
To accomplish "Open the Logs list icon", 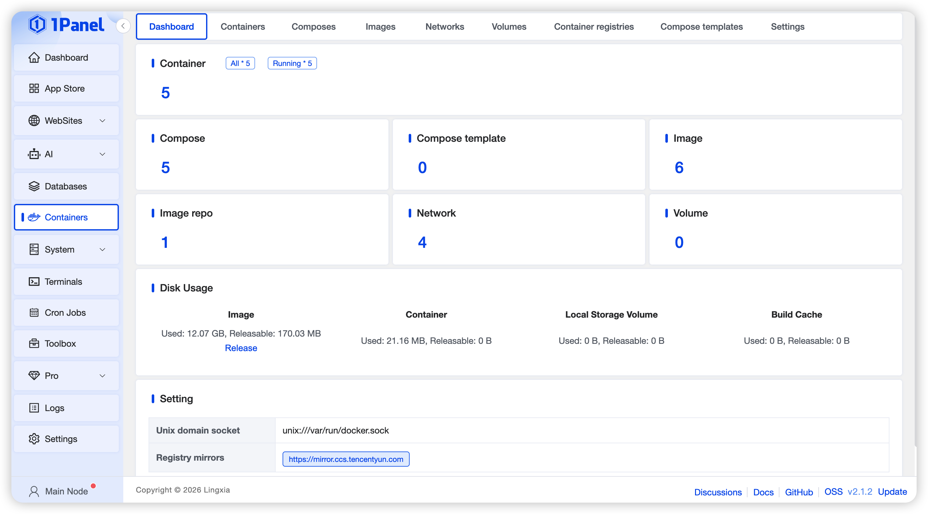I will pos(34,408).
